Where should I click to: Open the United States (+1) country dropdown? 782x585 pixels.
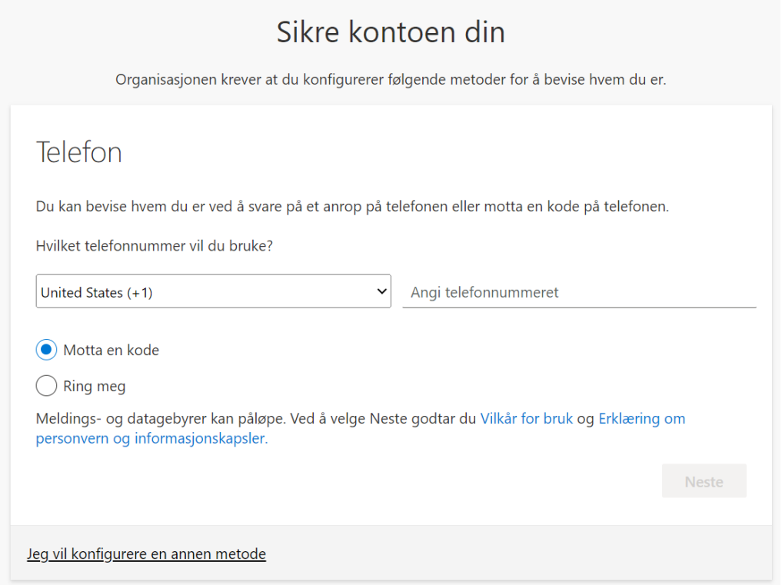[213, 292]
